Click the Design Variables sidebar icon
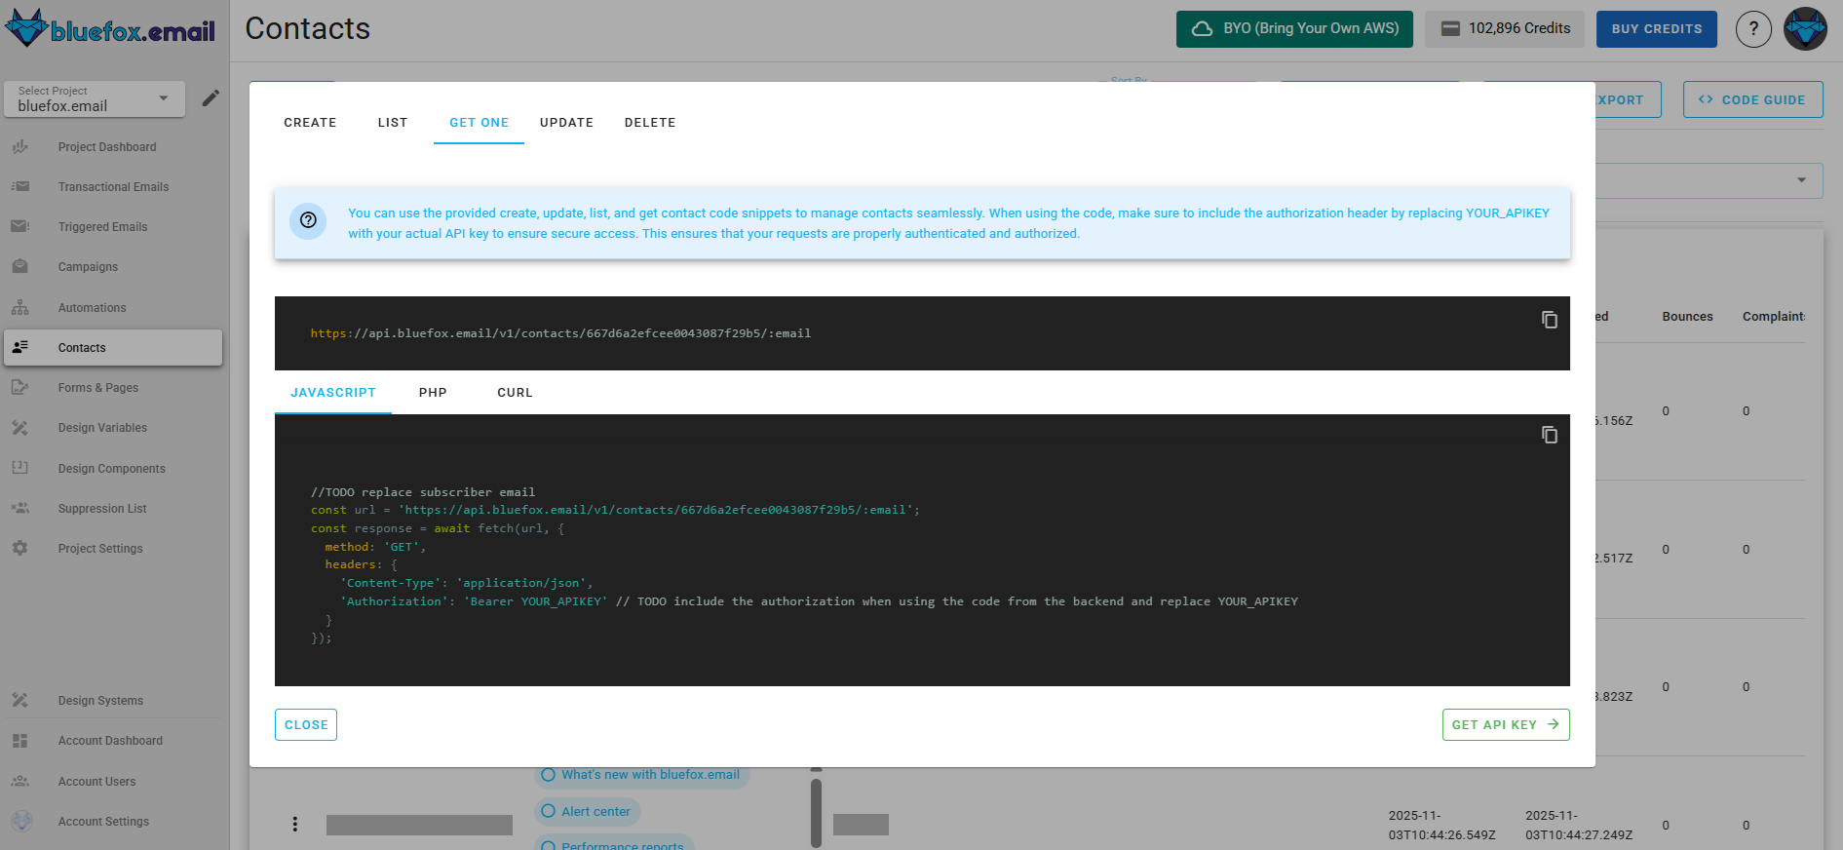The width and height of the screenshot is (1843, 850). point(20,428)
